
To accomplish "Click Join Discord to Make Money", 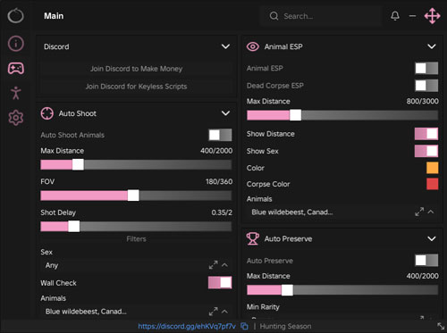I will (x=136, y=69).
